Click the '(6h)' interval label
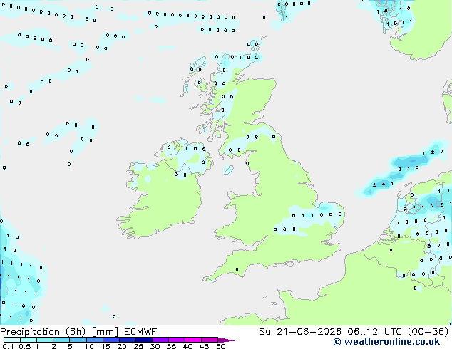Image resolution: width=452 pixels, height=349 pixels. [x=76, y=332]
